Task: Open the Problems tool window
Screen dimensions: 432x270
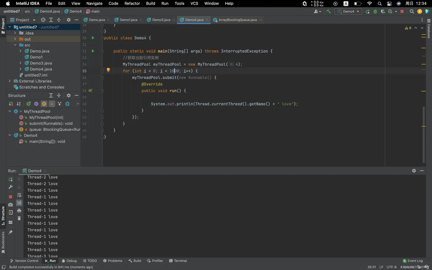Action: [113, 261]
